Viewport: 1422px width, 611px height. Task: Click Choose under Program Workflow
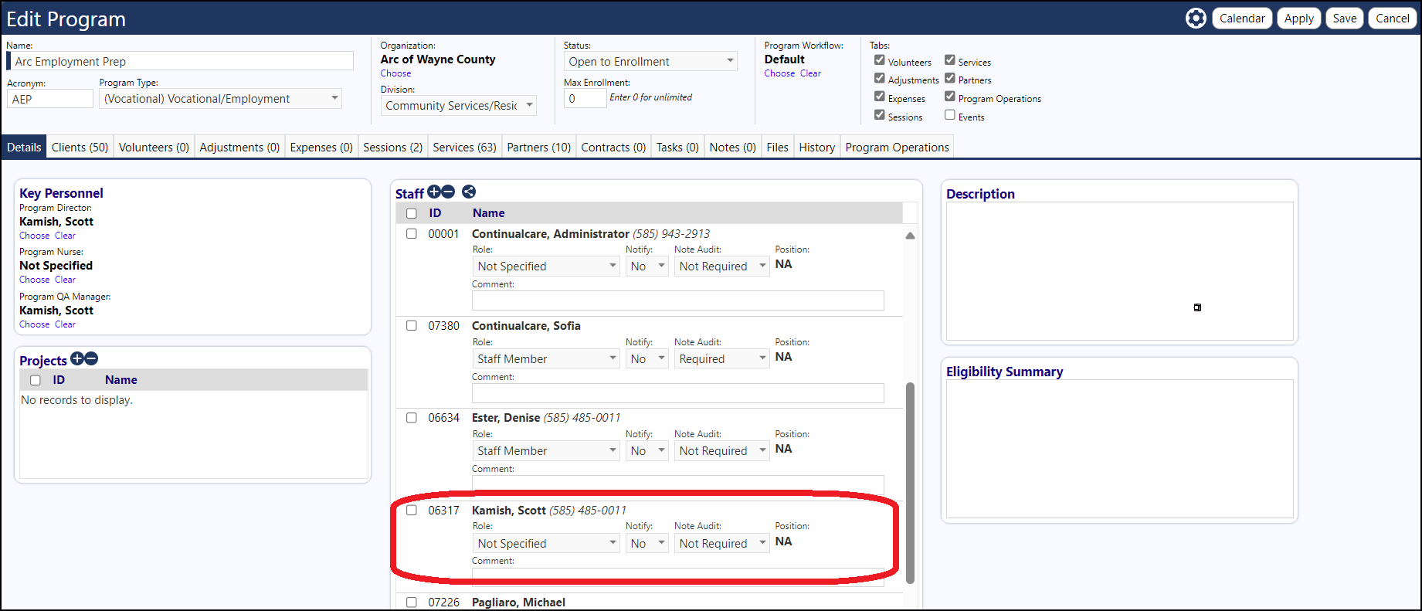tap(779, 73)
